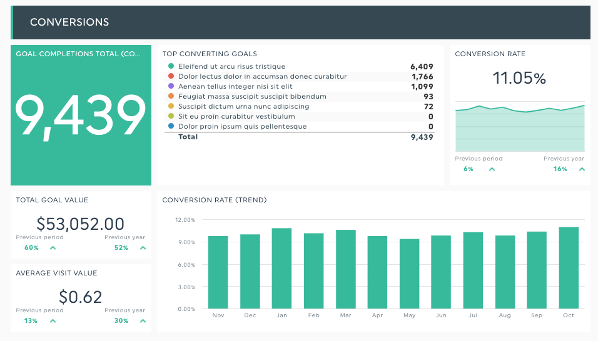The image size is (598, 341).
Task: Click the up arrow next to 16% conversion rate
Action: coord(582,169)
